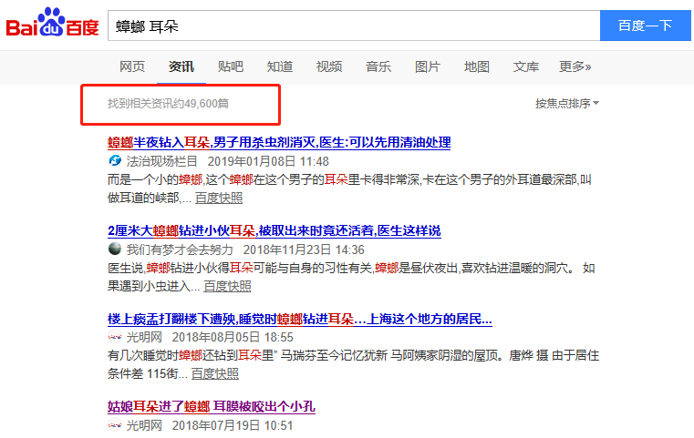
Task: Click the 光明网 icon beside 2018年08月05日
Action: (114, 336)
